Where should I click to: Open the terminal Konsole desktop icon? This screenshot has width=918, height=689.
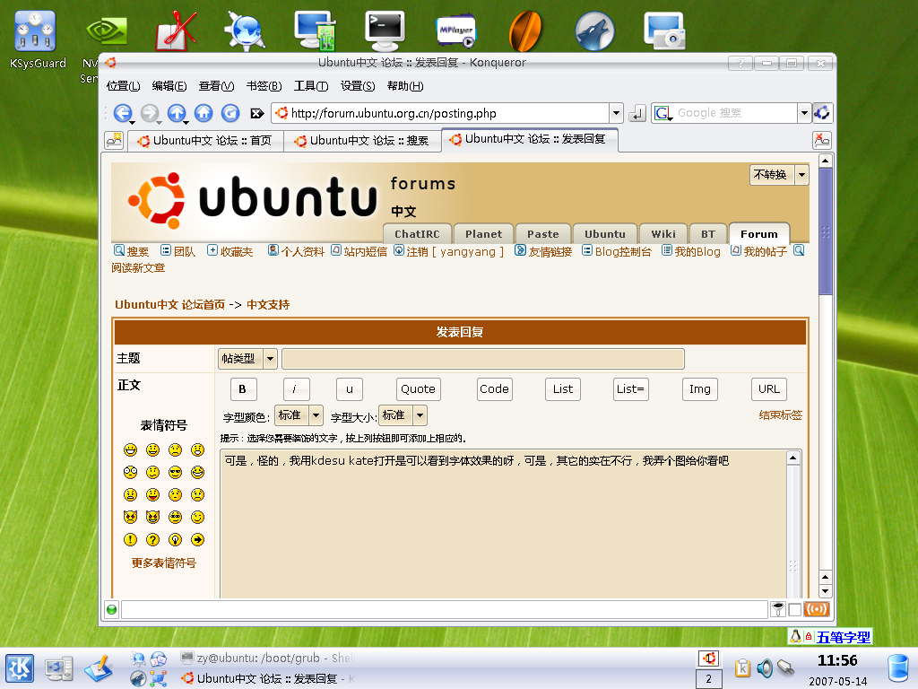tap(385, 31)
